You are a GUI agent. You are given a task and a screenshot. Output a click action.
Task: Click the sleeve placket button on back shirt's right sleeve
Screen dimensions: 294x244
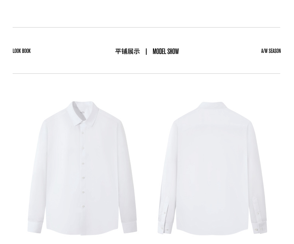[x=258, y=213]
